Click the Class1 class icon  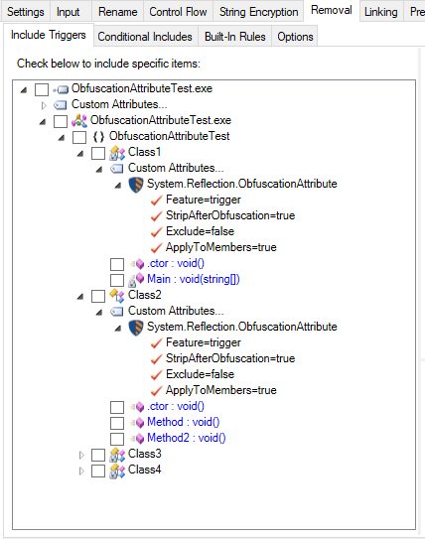pyautogui.click(x=117, y=153)
